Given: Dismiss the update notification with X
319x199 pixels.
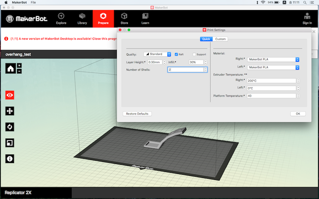Looking at the screenshot, I should (x=314, y=32).
